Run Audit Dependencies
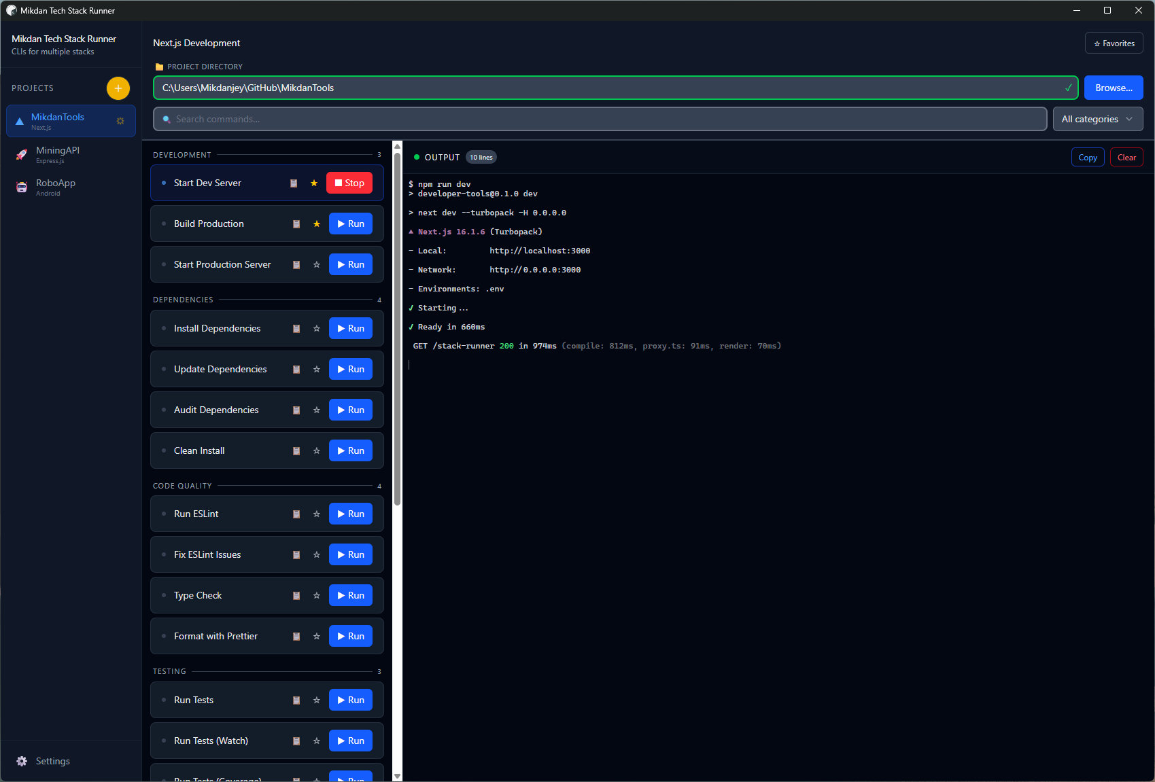The image size is (1155, 782). click(351, 410)
